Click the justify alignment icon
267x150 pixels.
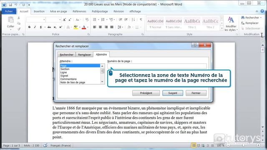[x=112, y=27]
